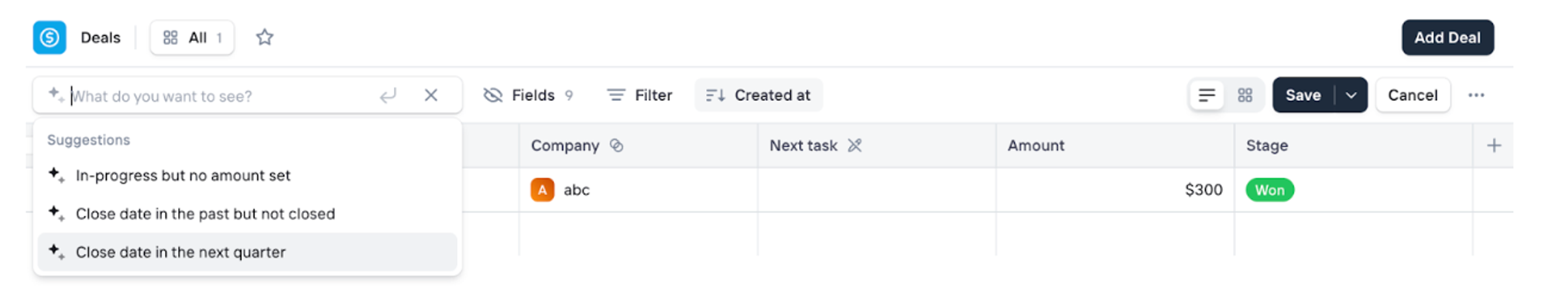Open the Filter options

(639, 95)
